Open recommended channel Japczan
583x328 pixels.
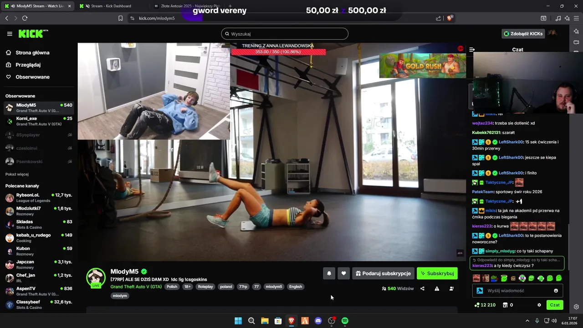click(x=39, y=264)
